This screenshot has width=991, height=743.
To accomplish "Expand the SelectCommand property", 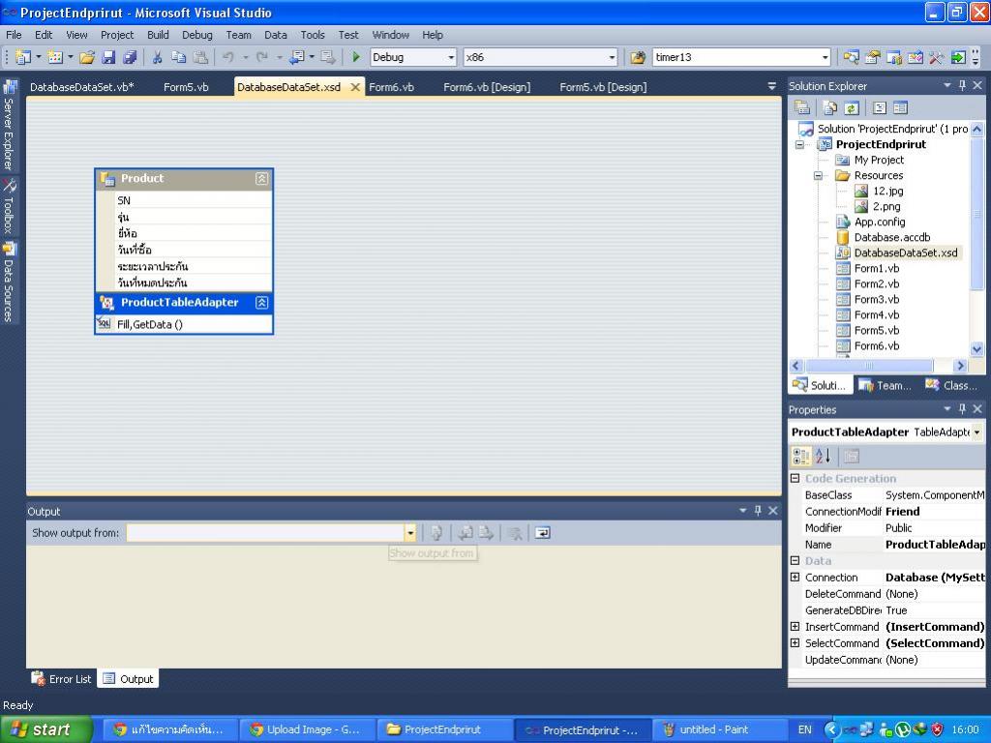I will tap(796, 642).
